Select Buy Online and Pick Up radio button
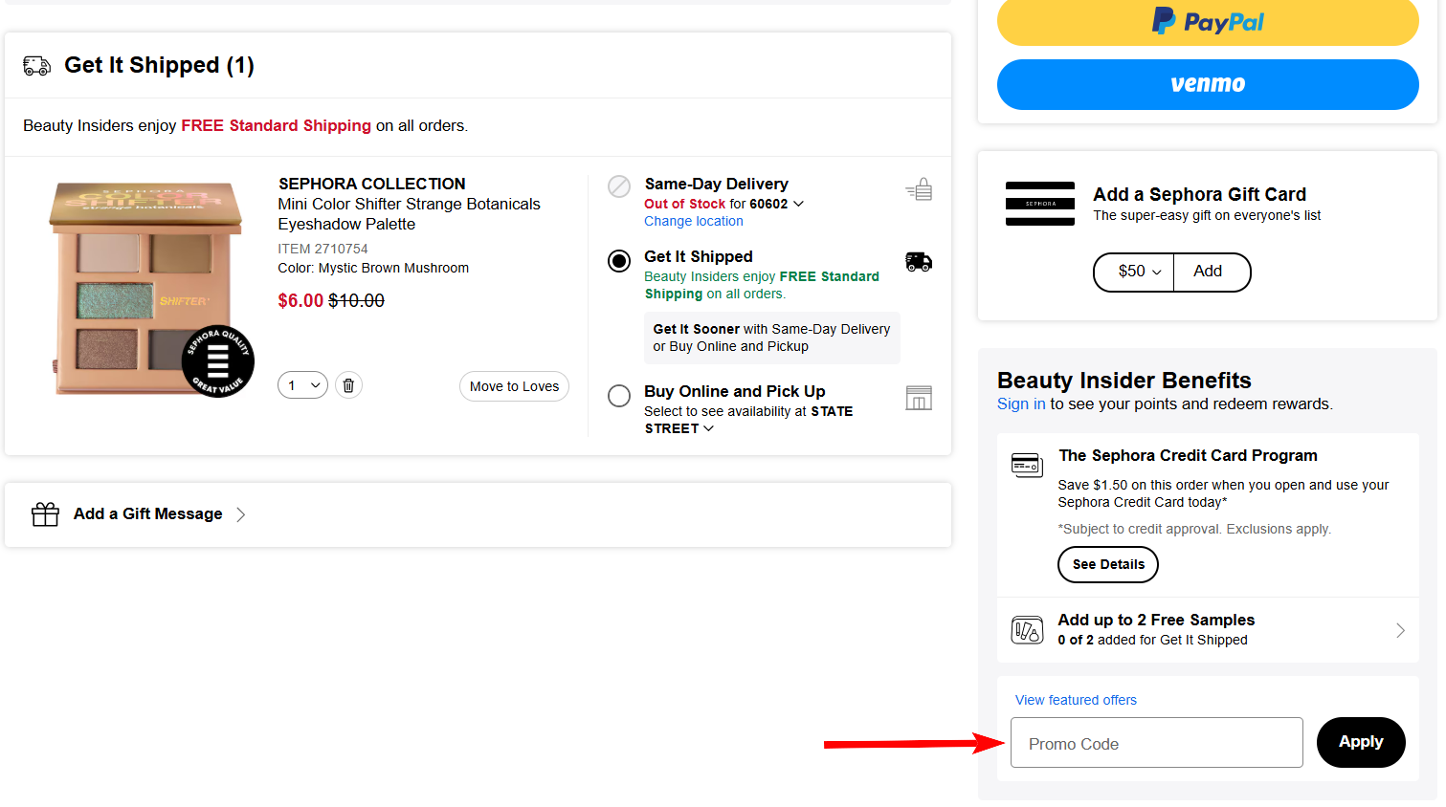The width and height of the screenshot is (1446, 807). point(619,396)
